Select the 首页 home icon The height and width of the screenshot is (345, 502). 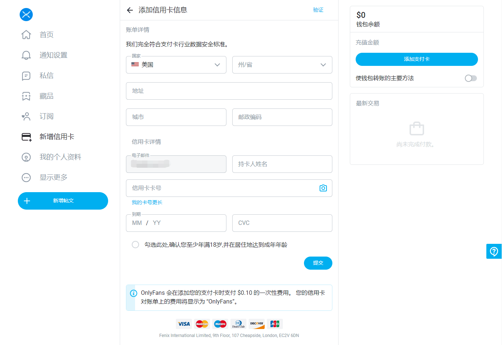26,35
